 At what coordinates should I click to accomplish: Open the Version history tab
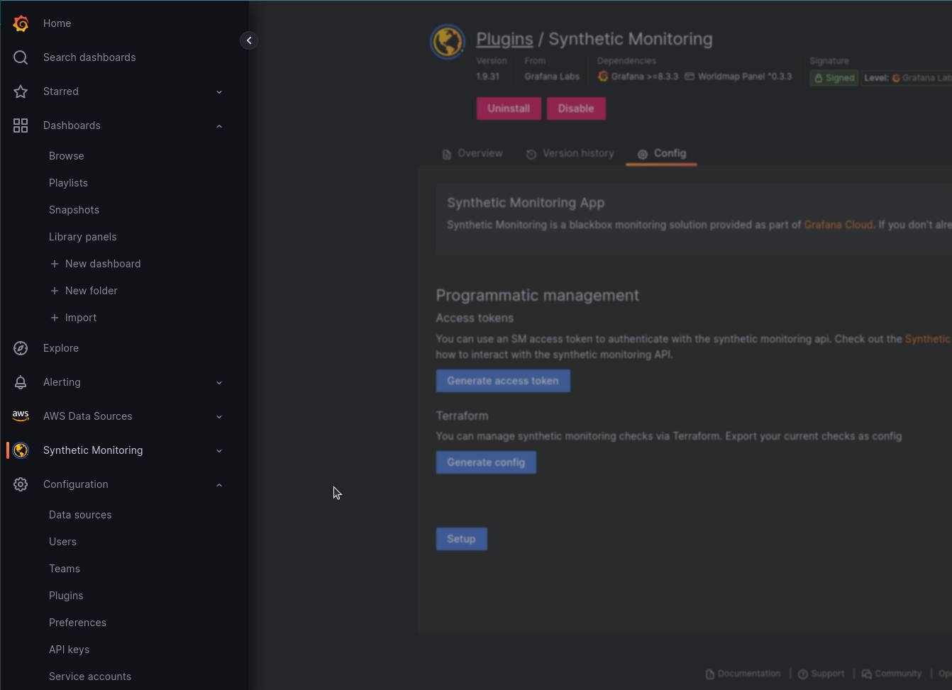[x=570, y=153]
